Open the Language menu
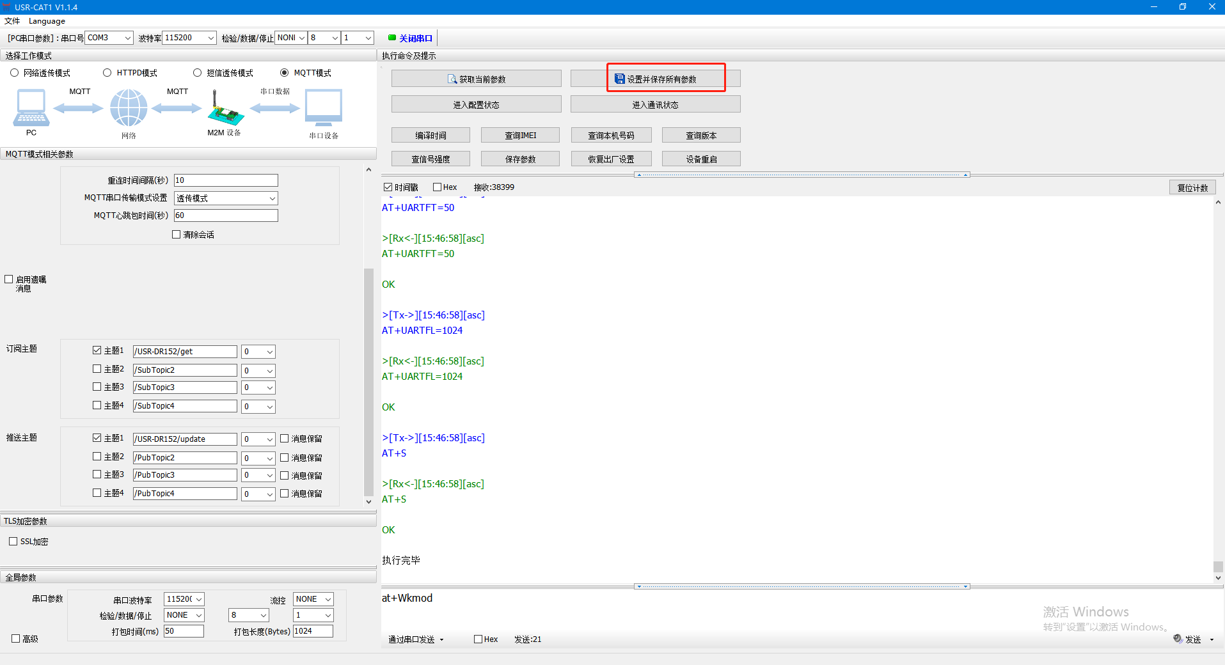 47,21
